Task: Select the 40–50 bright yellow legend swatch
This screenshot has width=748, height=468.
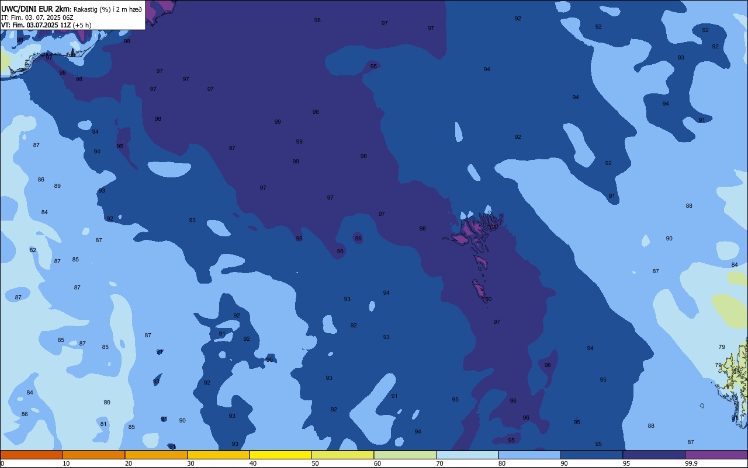Action: click(x=280, y=455)
